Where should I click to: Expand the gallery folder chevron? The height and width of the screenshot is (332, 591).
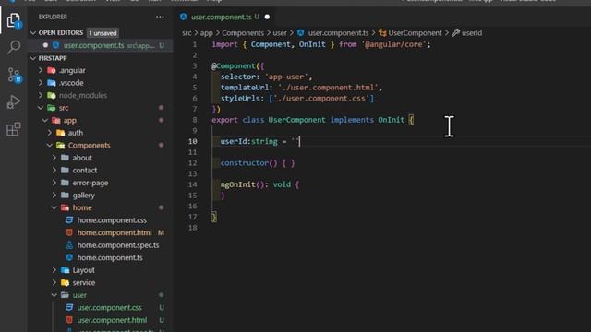(54, 196)
